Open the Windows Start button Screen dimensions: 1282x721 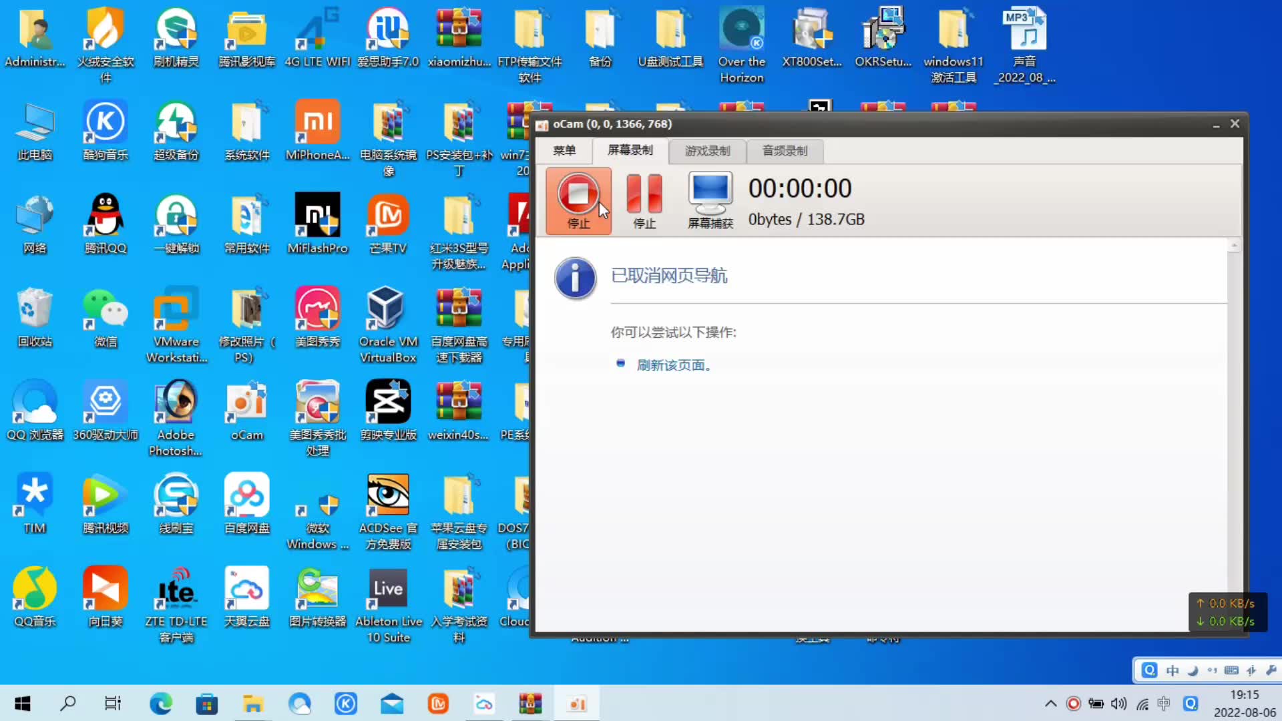[22, 703]
